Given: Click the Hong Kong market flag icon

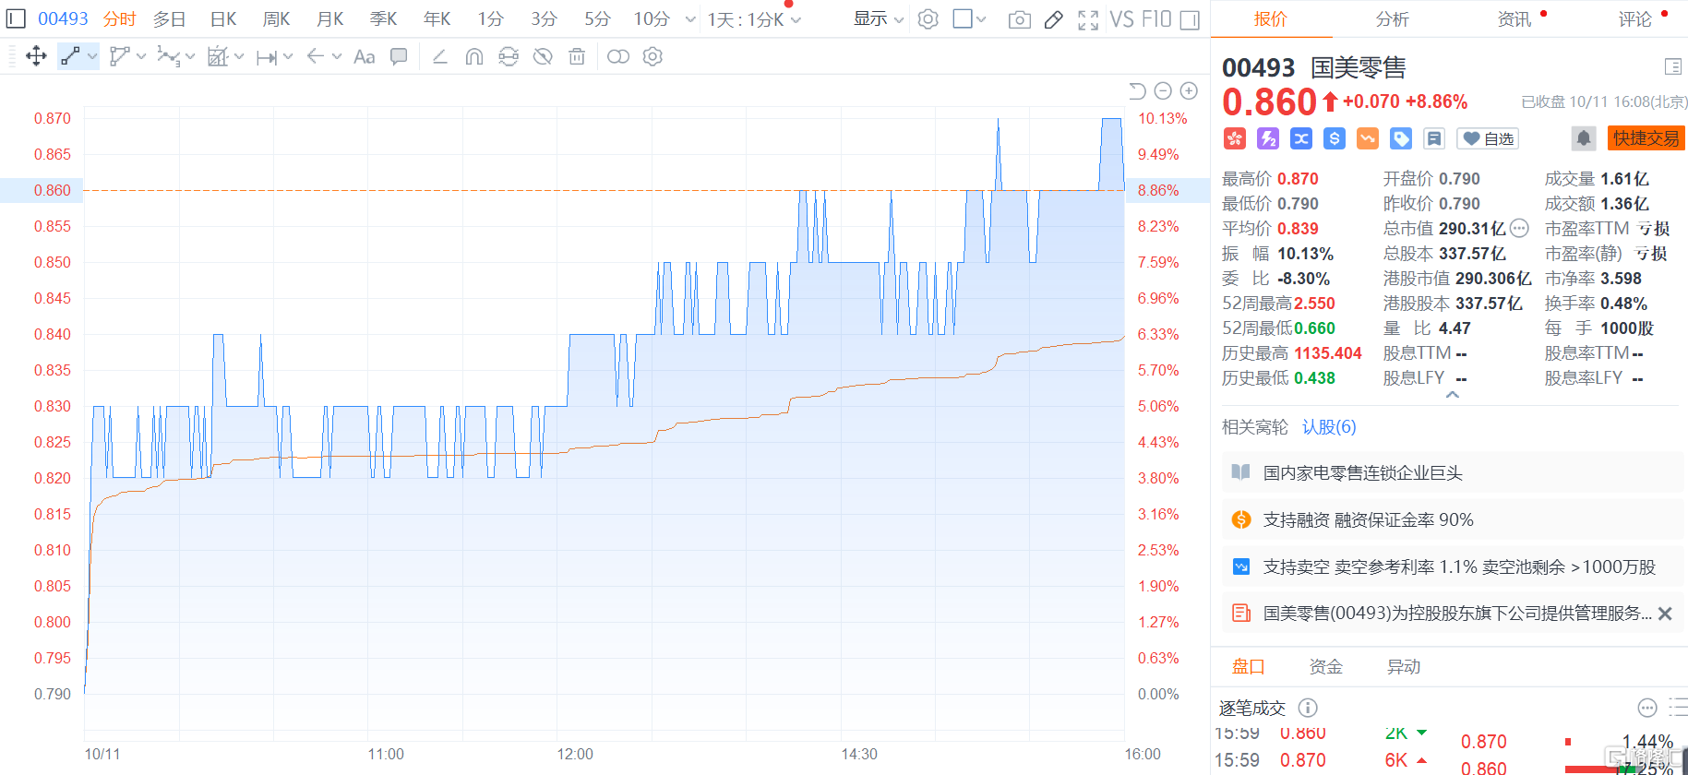Looking at the screenshot, I should (1234, 138).
